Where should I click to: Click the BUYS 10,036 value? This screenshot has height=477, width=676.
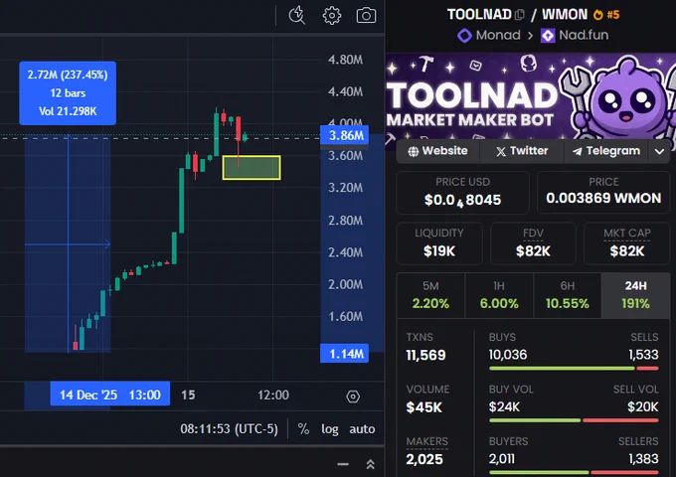pyautogui.click(x=508, y=355)
